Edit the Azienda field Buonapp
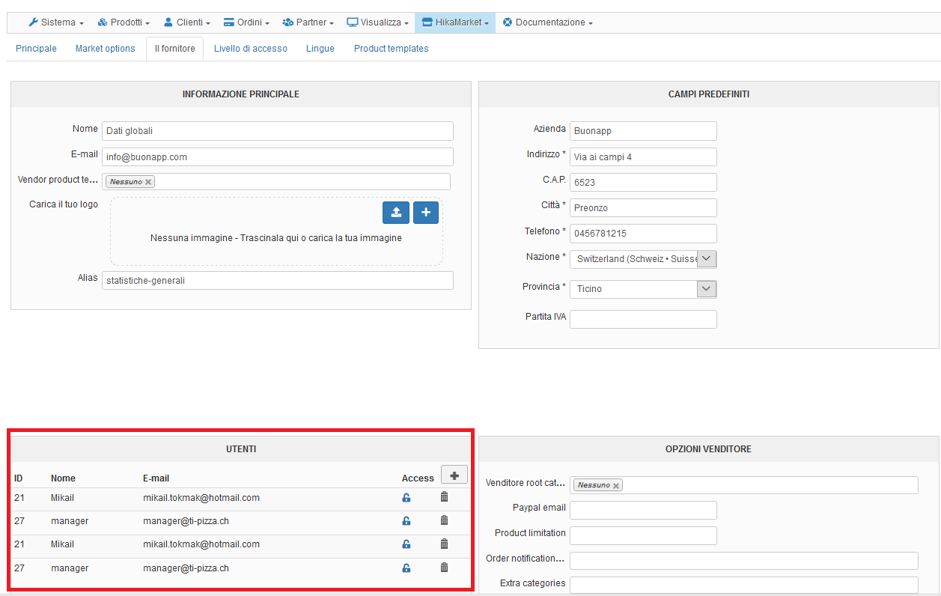 point(643,131)
